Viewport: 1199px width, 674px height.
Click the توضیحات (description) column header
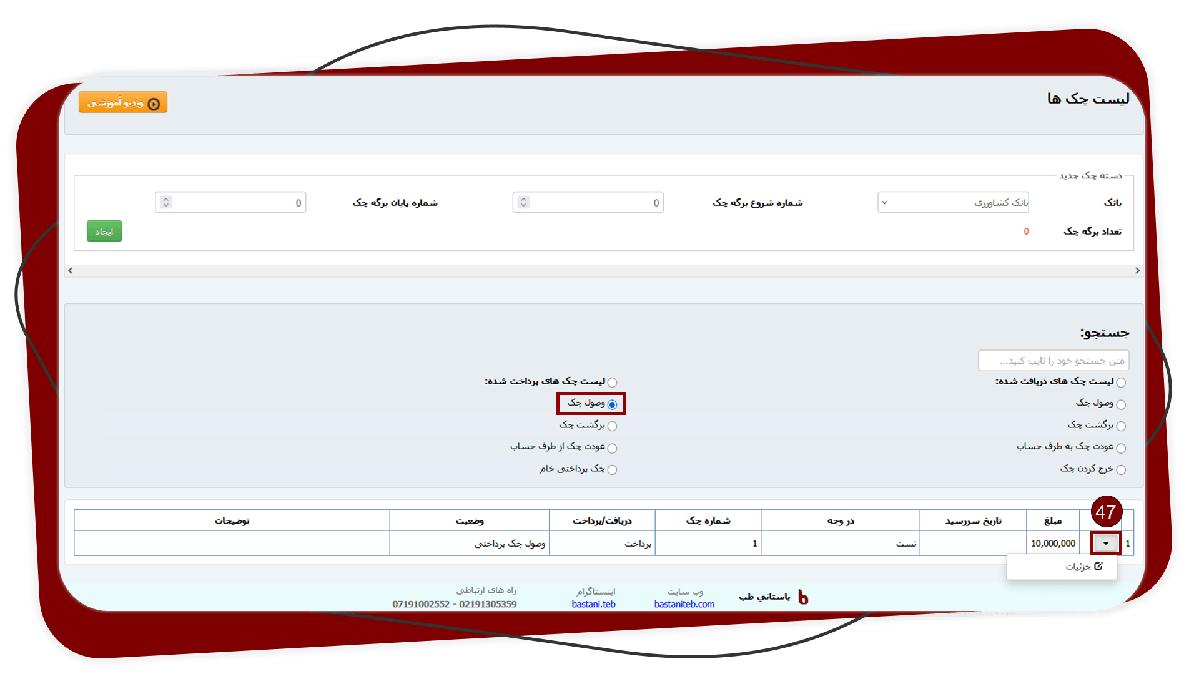(x=232, y=520)
